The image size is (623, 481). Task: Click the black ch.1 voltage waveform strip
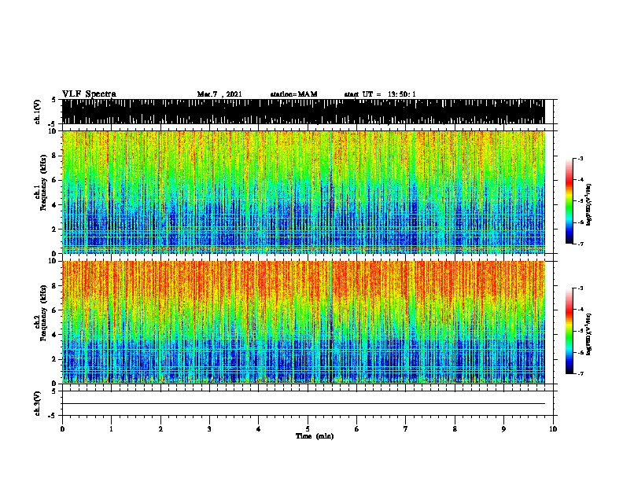(x=304, y=112)
